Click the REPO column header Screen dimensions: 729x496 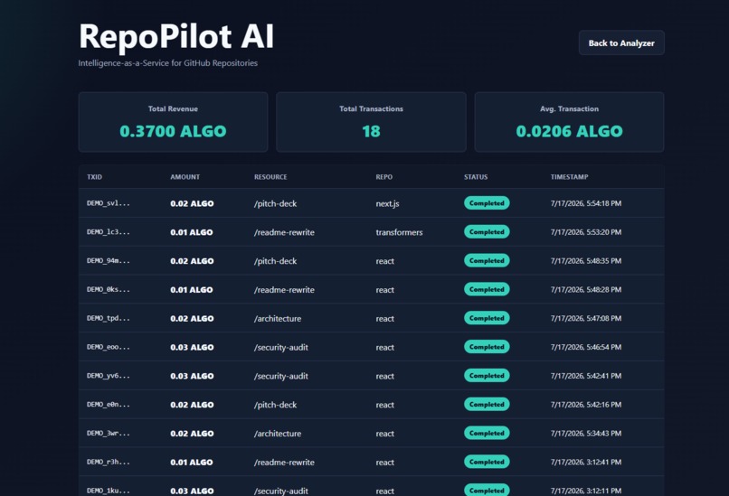(x=384, y=177)
